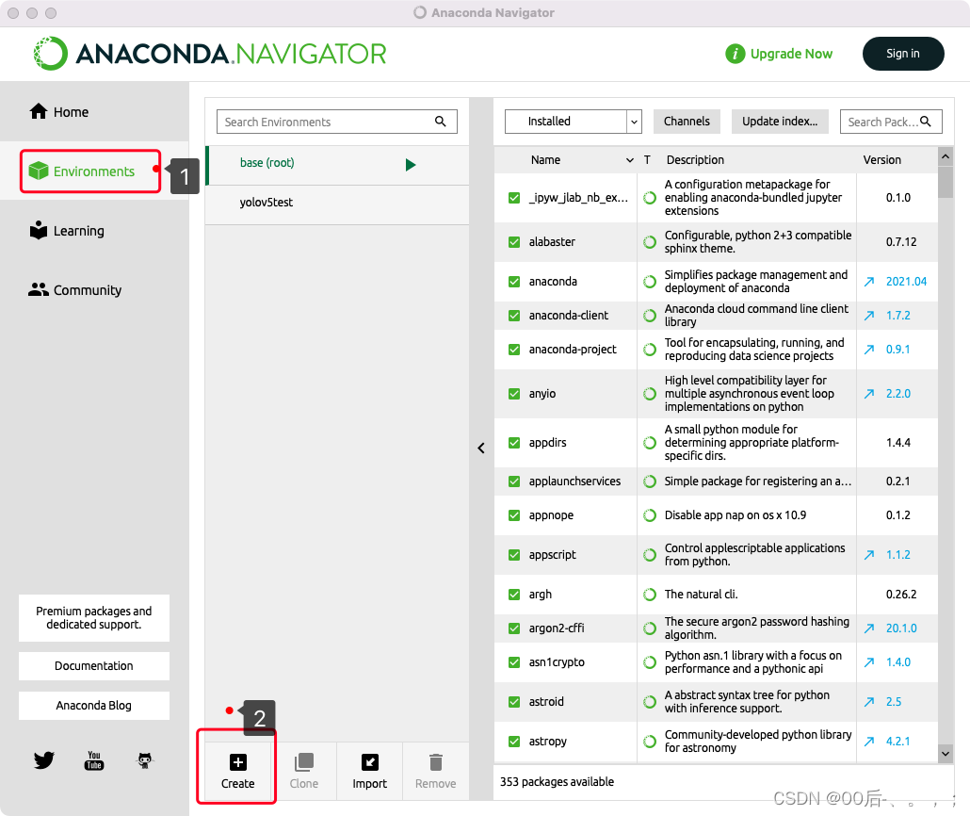Select the base (root) environment
Screen dimensions: 970x816
[x=337, y=165]
